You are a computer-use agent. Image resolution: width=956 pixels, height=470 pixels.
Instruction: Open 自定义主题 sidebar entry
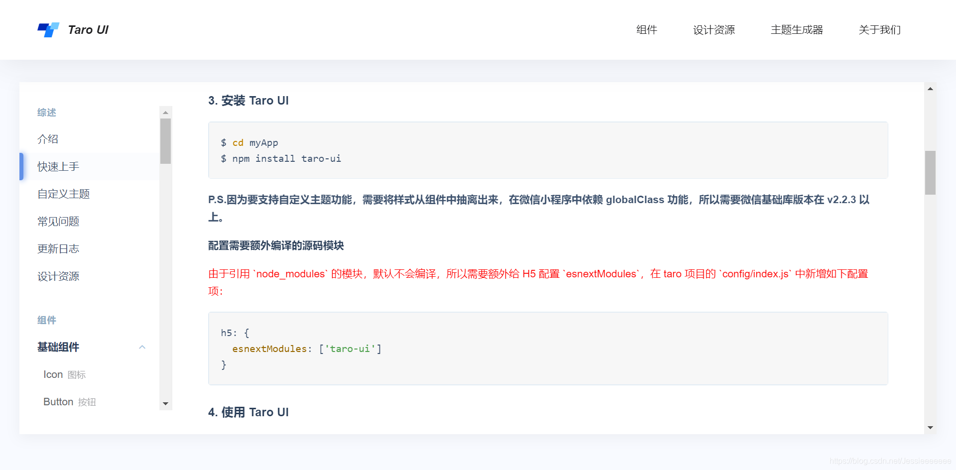point(64,194)
